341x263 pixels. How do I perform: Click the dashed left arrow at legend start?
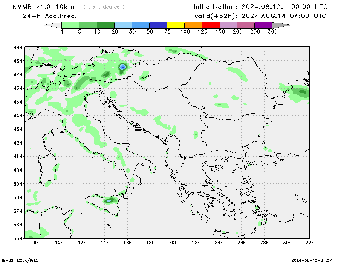click(53, 26)
